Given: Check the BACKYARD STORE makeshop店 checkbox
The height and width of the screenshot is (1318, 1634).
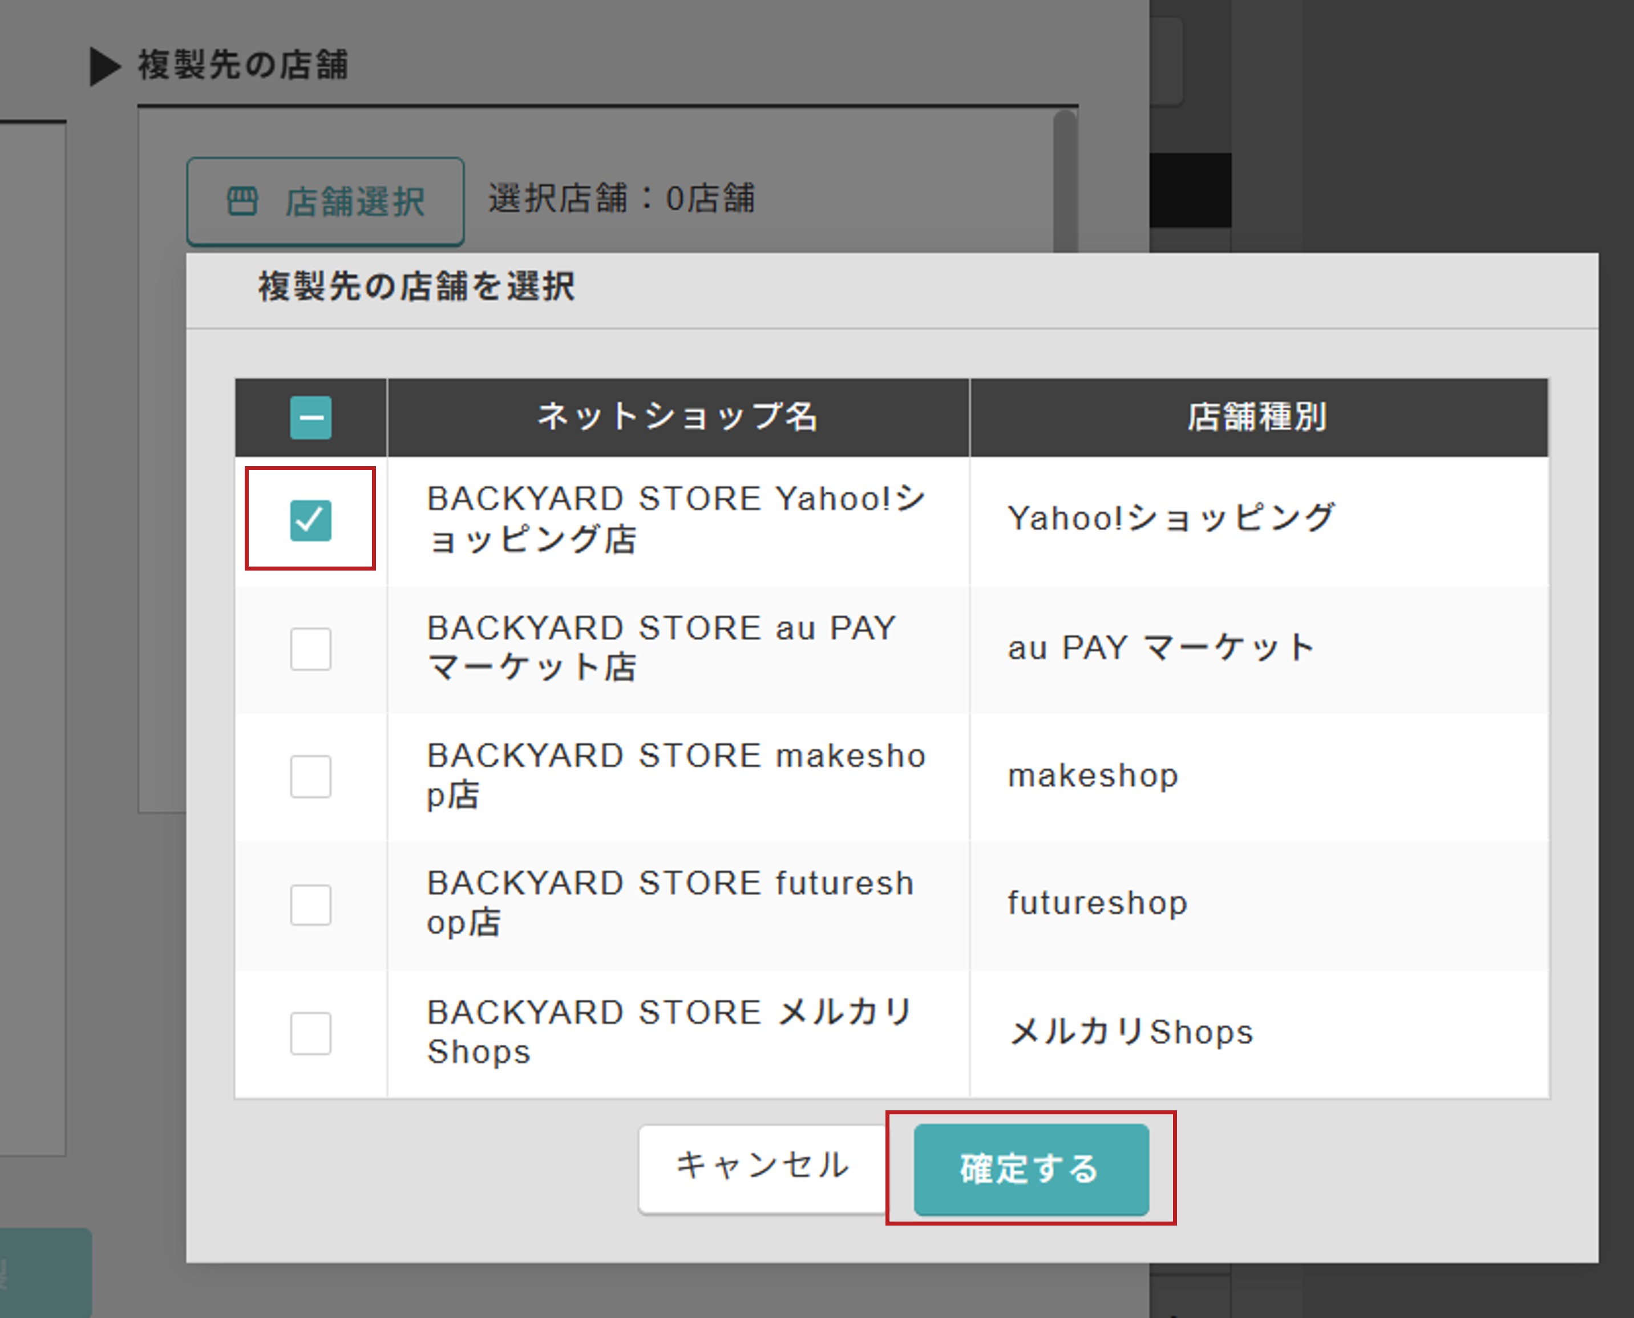Looking at the screenshot, I should pos(310,776).
